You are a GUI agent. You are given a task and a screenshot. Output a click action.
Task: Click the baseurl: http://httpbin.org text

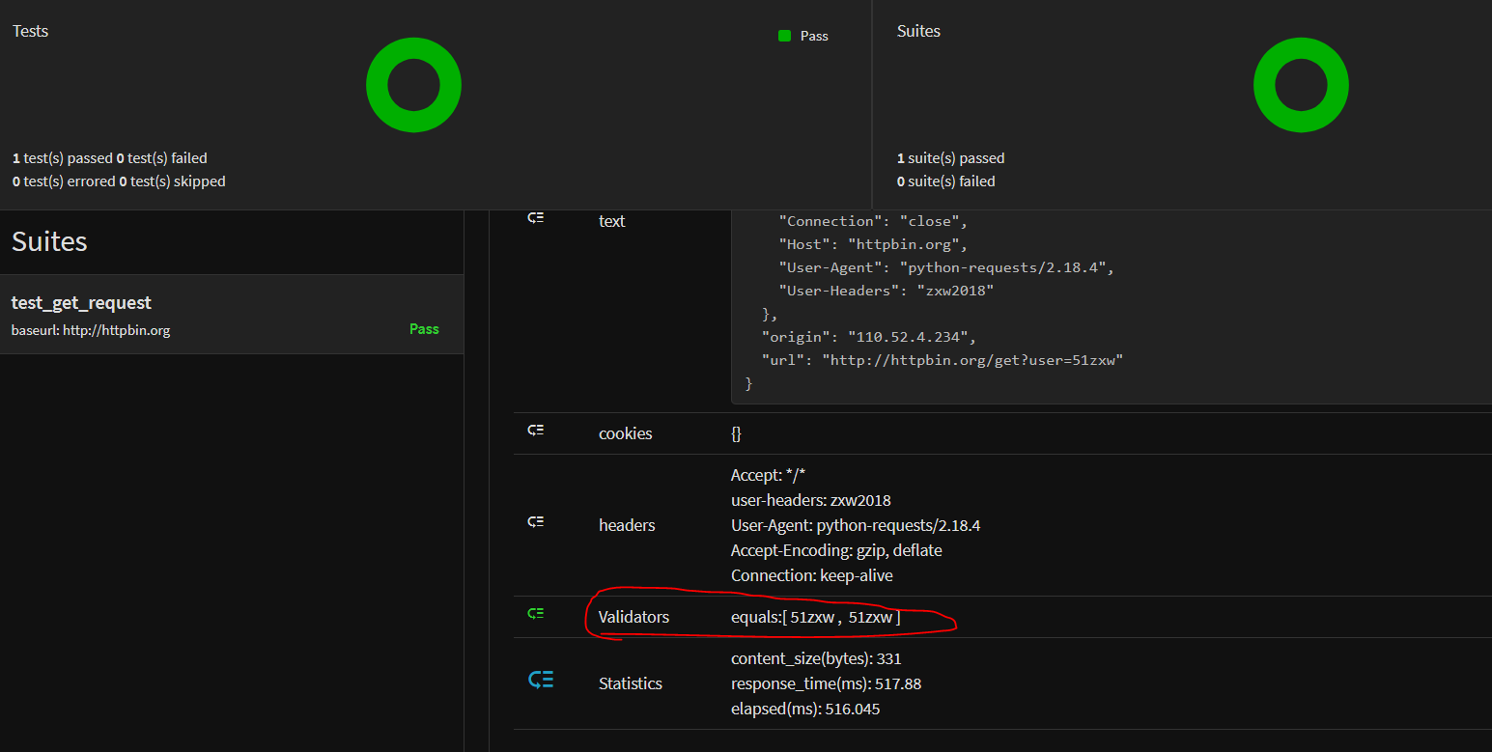point(91,330)
